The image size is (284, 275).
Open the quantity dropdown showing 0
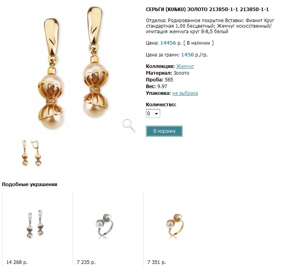(153, 113)
